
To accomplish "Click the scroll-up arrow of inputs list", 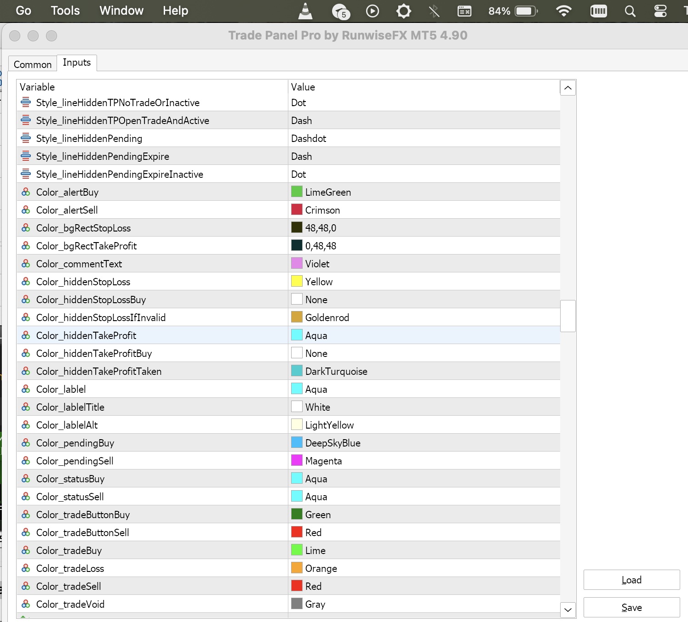I will [x=568, y=88].
